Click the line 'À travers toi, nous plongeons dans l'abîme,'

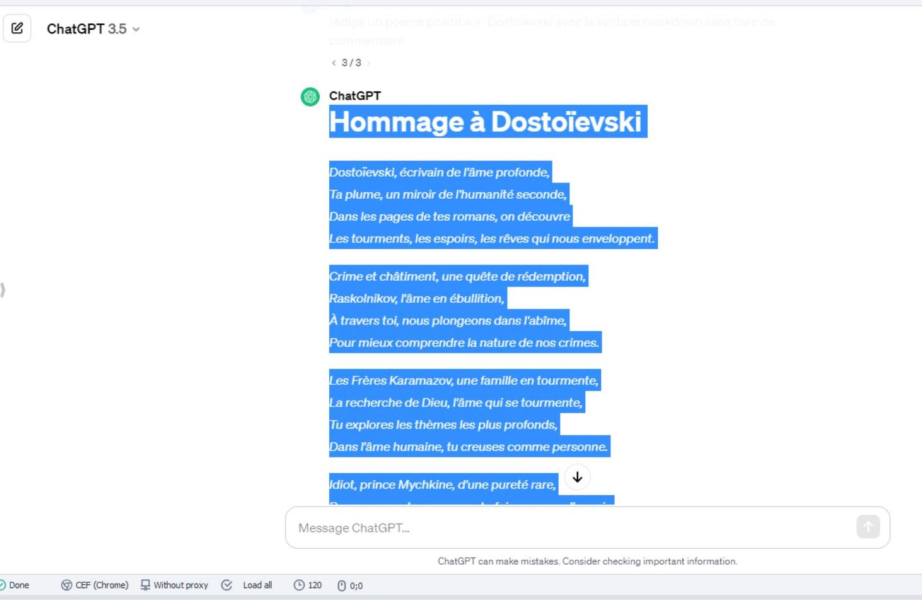tap(448, 321)
